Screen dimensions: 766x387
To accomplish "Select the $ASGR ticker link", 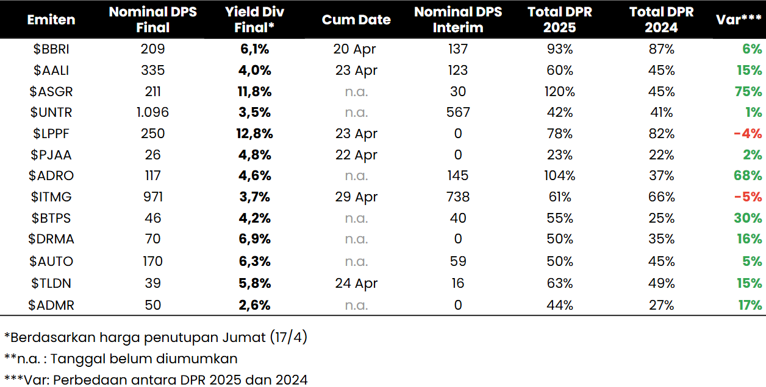I will [51, 92].
